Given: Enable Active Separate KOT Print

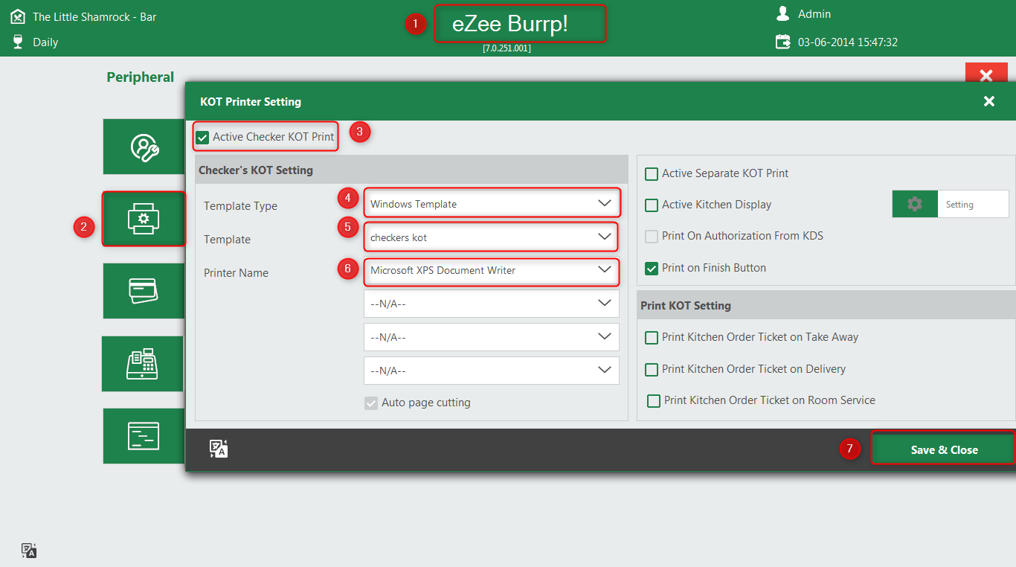Looking at the screenshot, I should (x=652, y=173).
